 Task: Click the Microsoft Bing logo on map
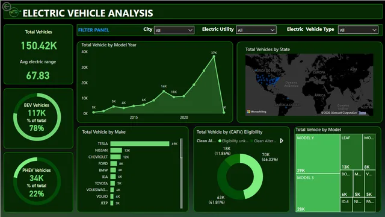256,112
